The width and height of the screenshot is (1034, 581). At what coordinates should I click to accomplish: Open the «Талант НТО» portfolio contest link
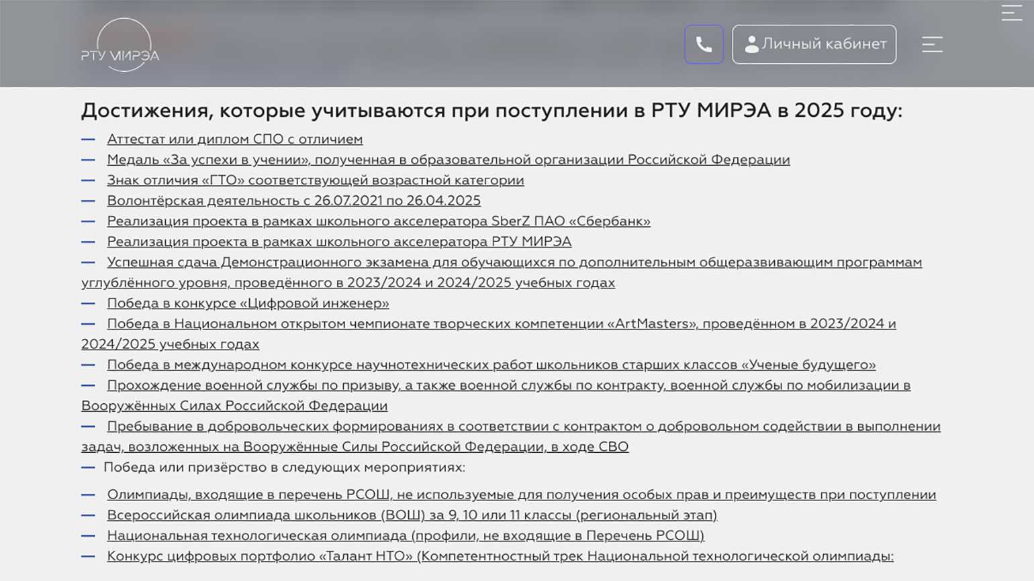click(500, 556)
